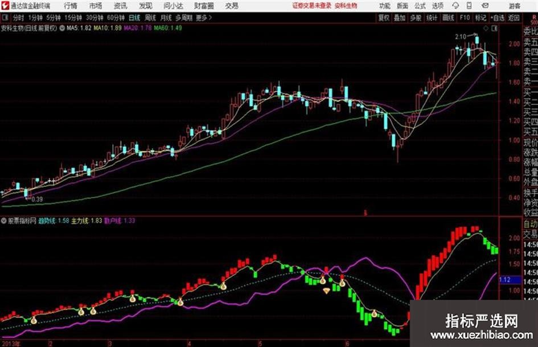Expand sub-chart indicator dropdown beside 股票指标网
The height and width of the screenshot is (347, 538).
click(4, 221)
